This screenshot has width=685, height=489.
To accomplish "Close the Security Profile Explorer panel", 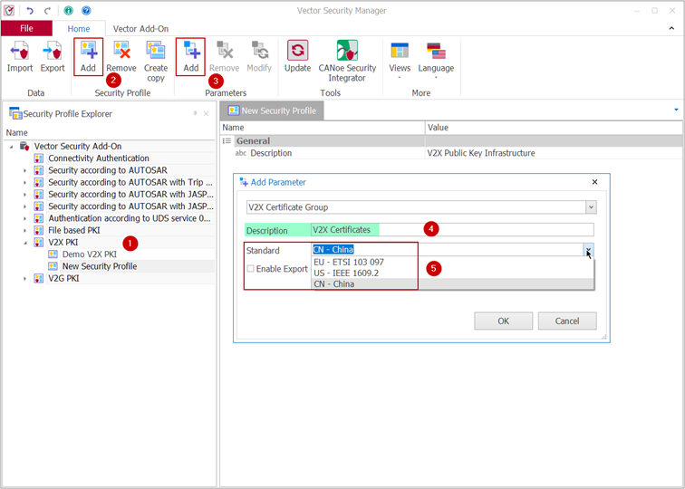I will pyautogui.click(x=207, y=113).
